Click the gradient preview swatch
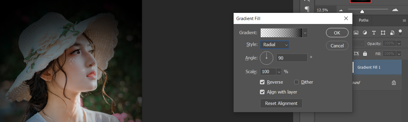This screenshot has height=122, width=408. coord(281,33)
